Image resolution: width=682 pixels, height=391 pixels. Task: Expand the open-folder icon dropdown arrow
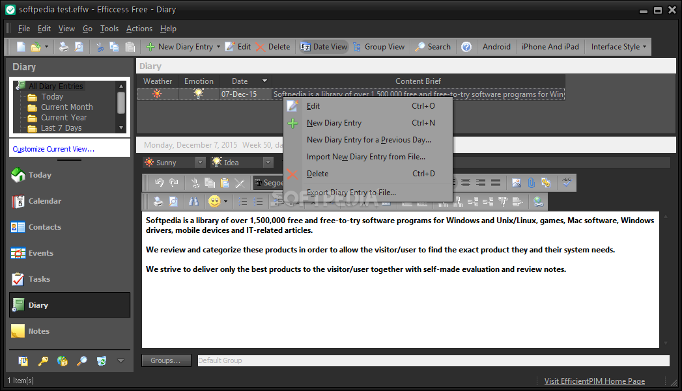46,46
